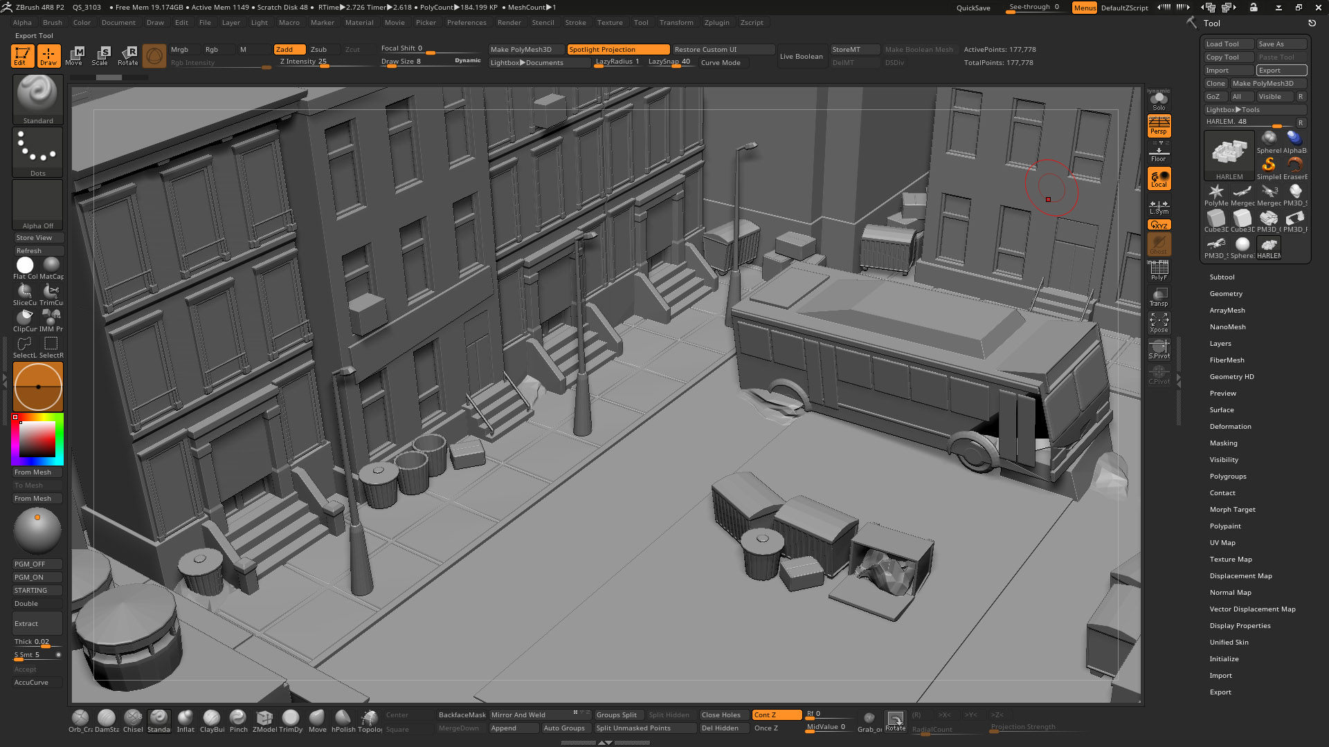Click the Live Boolean button
This screenshot has height=747, width=1329.
(801, 56)
